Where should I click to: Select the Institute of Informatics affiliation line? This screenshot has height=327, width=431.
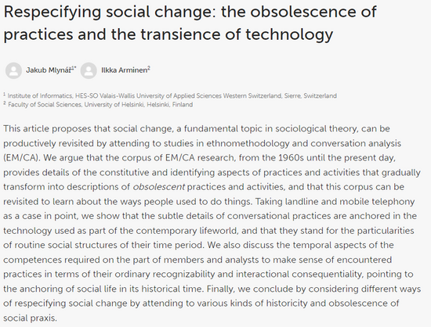[170, 95]
